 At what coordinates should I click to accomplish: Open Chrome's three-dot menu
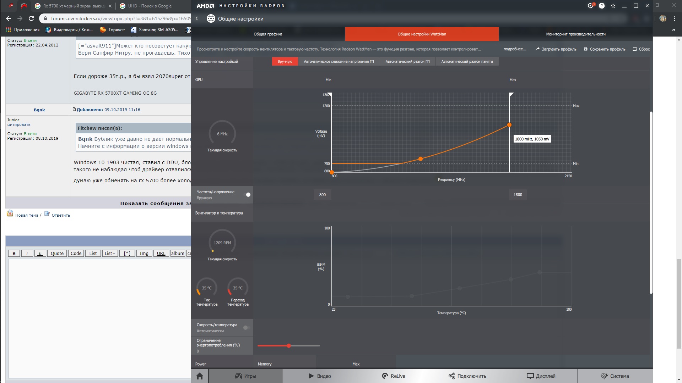click(x=674, y=18)
